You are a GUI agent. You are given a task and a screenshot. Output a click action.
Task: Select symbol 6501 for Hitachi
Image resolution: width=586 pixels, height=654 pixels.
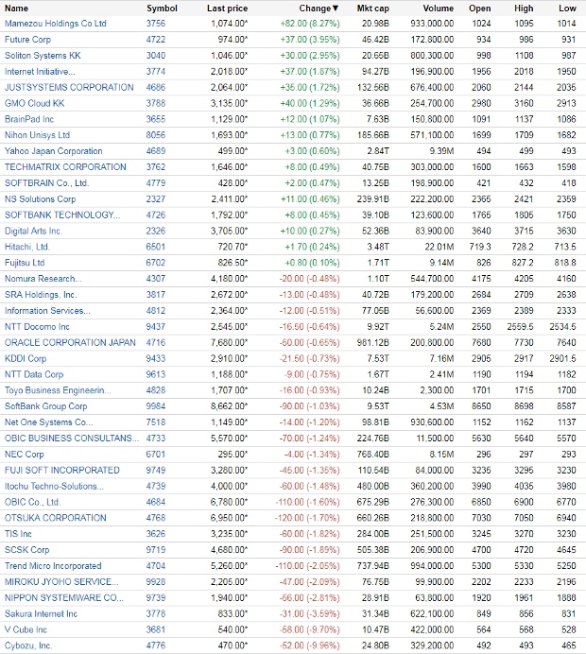click(156, 247)
